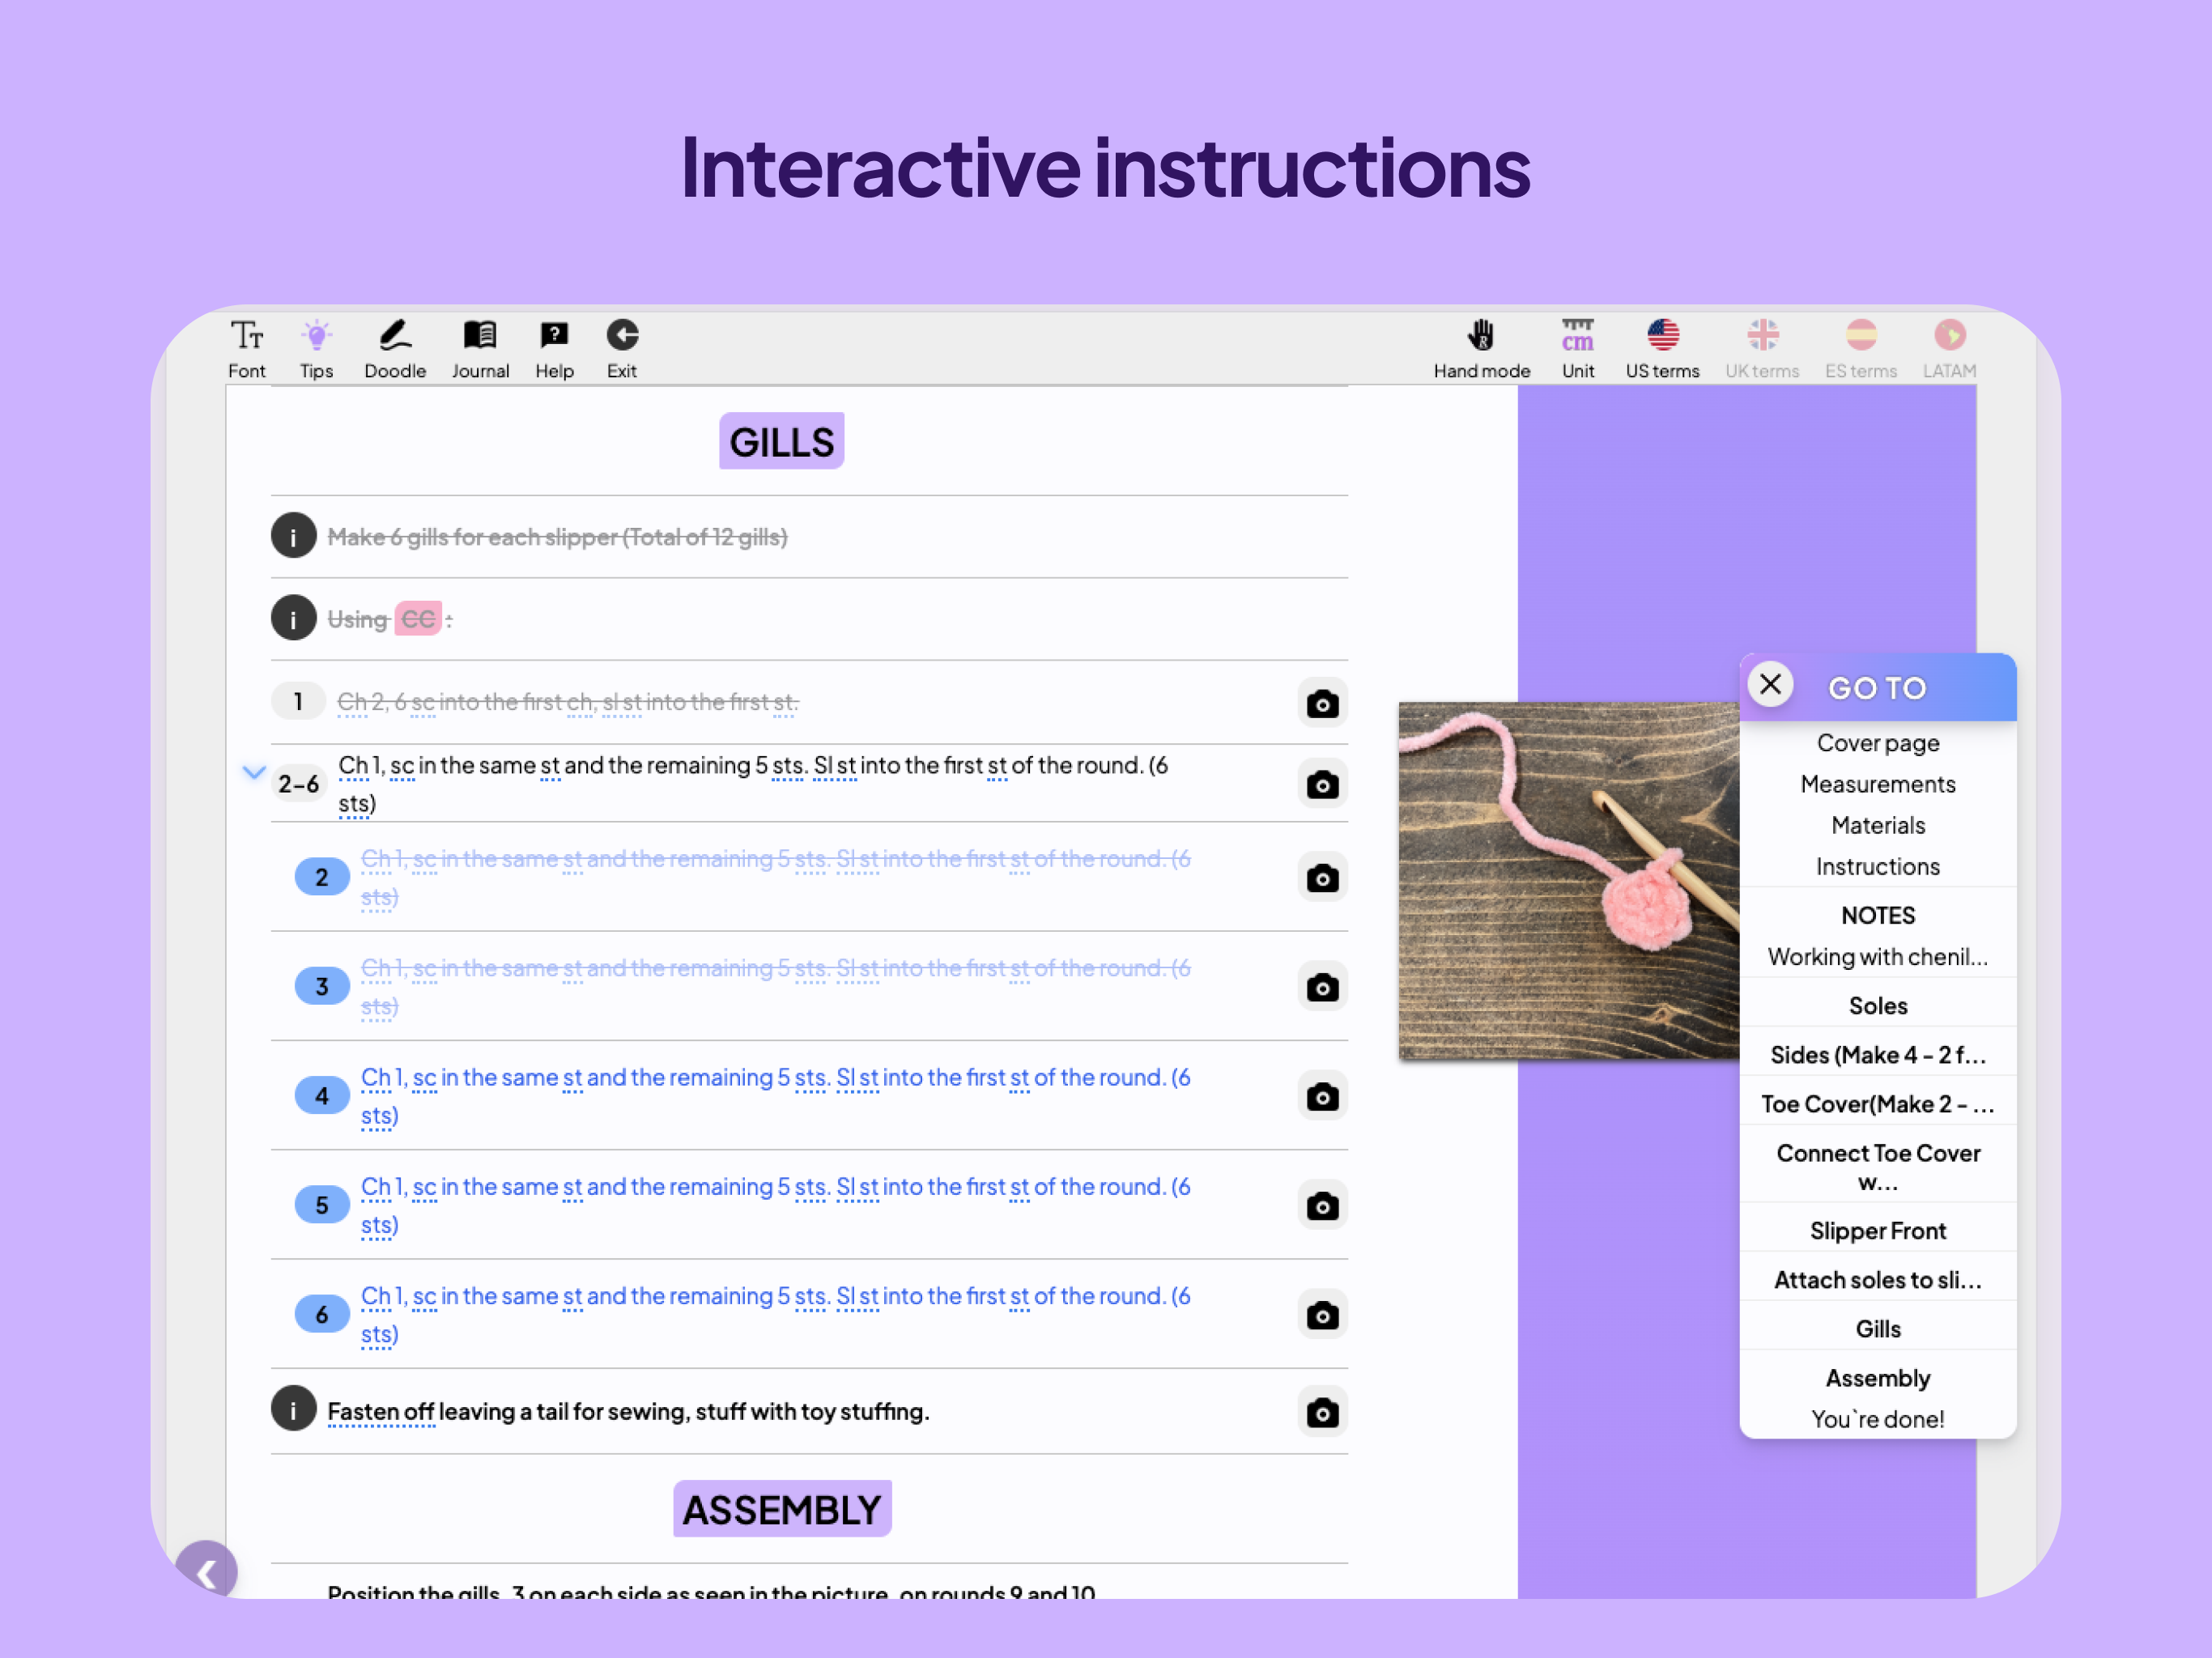Click the Exit arrow icon
2212x1658 pixels.
click(622, 348)
